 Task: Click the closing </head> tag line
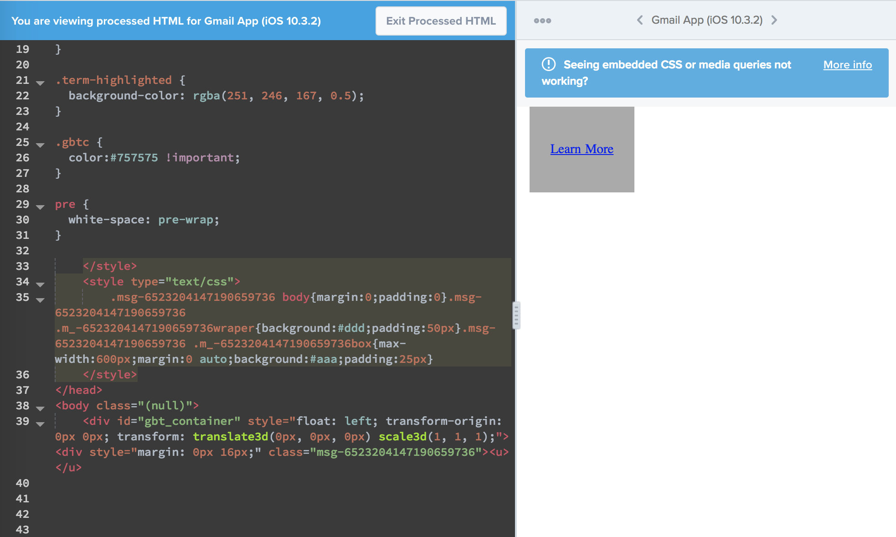coord(78,390)
